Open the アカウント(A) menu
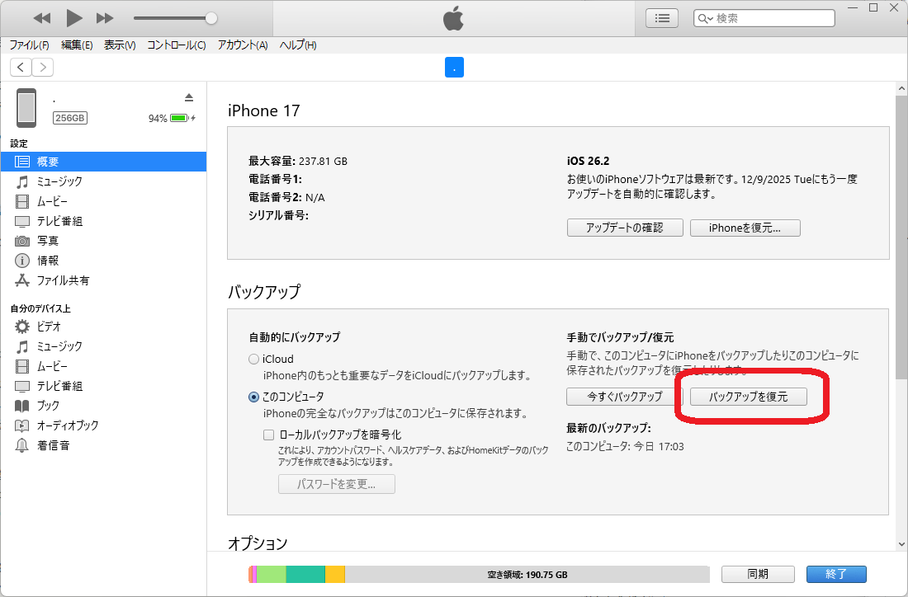Viewport: 908px width, 597px height. tap(243, 45)
